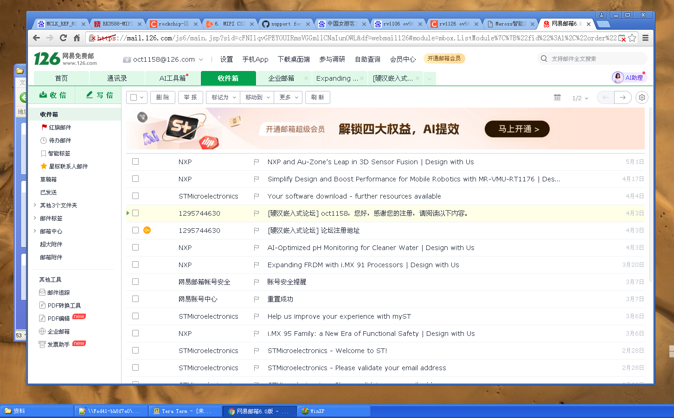Open PDF转换工具
Viewport: 674px width, 418px height.
(60, 305)
